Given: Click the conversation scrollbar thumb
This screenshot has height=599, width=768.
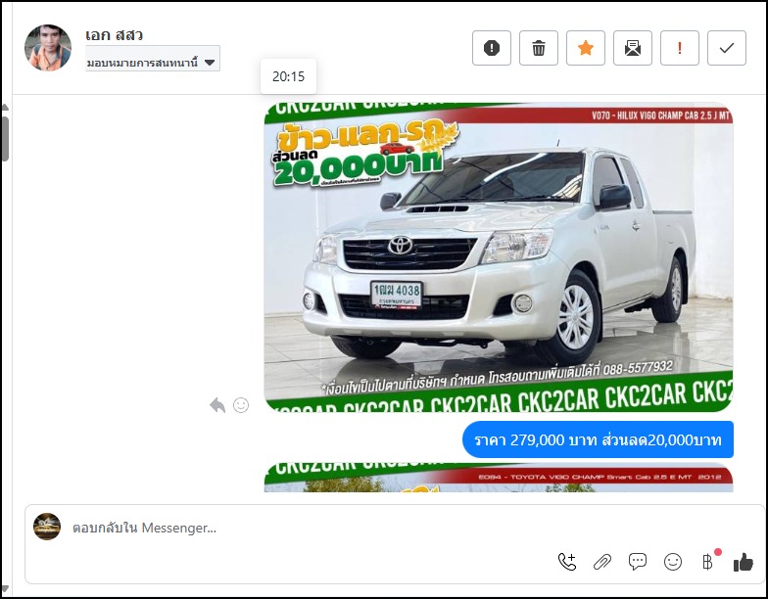Looking at the screenshot, I should click(x=4, y=139).
